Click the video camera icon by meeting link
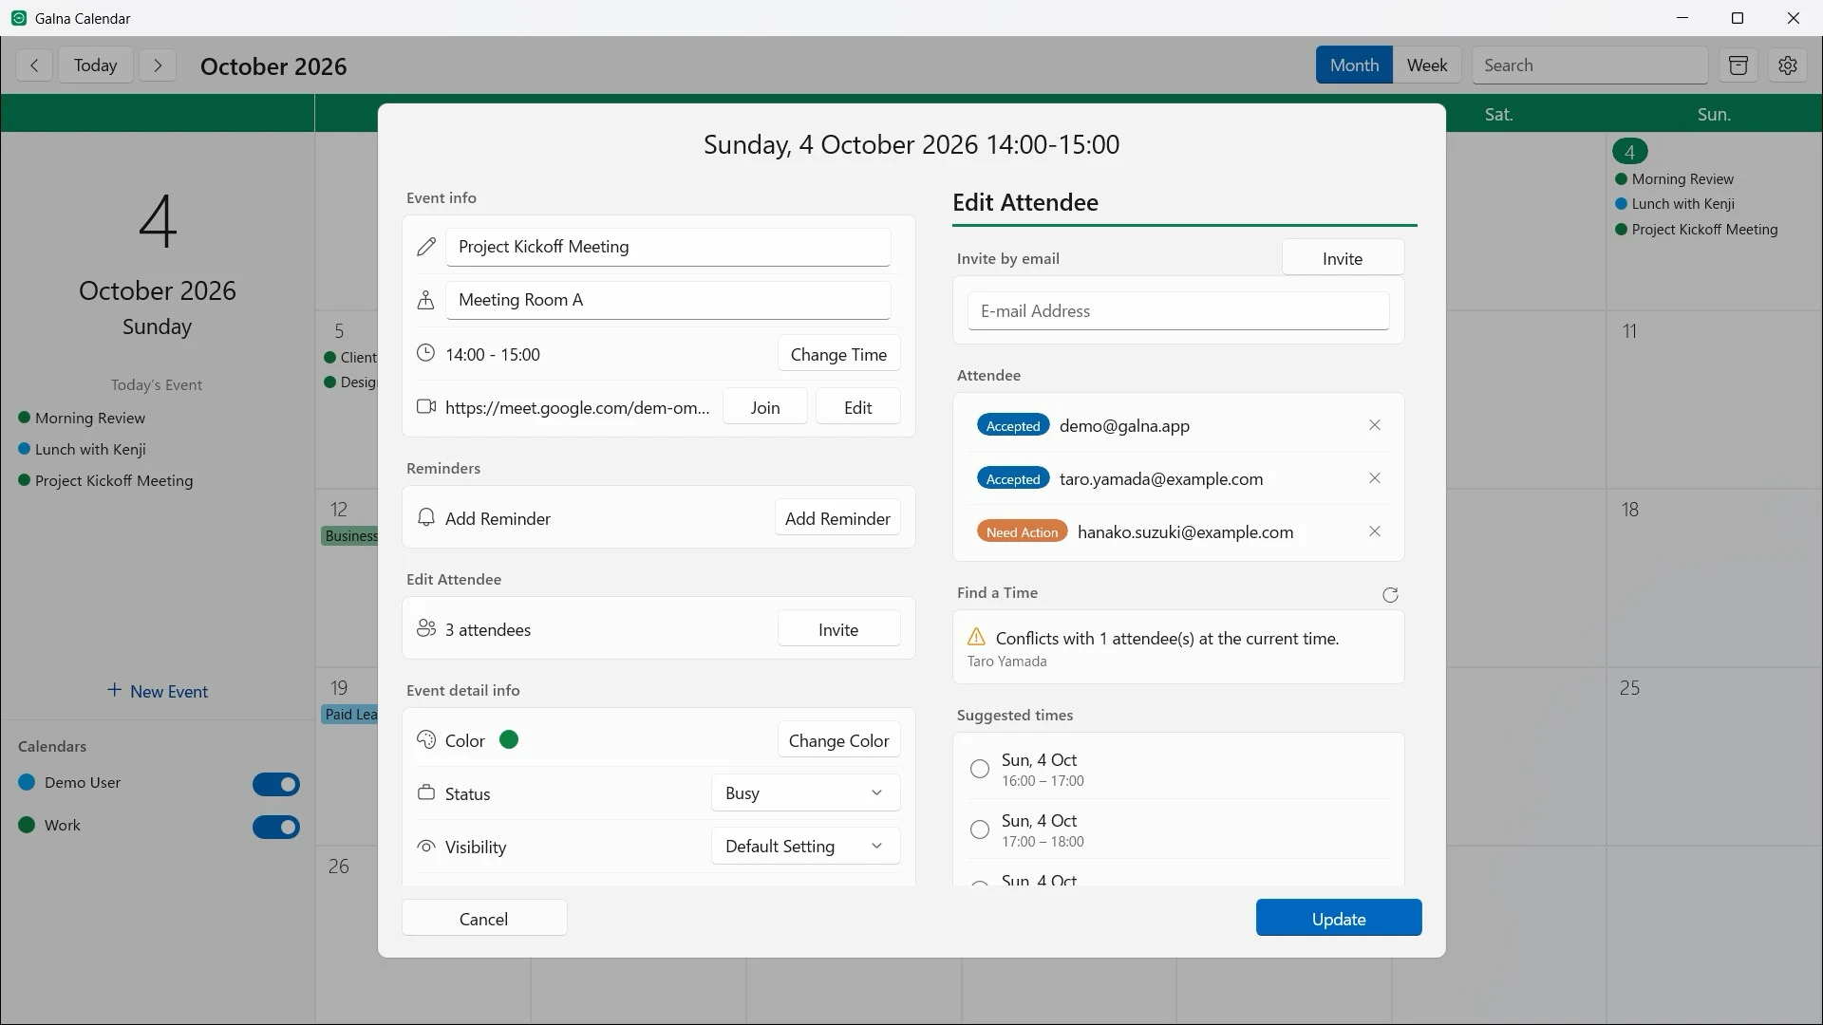1823x1025 pixels. pyautogui.click(x=426, y=406)
